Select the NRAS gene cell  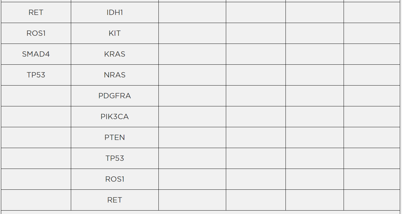click(x=115, y=75)
